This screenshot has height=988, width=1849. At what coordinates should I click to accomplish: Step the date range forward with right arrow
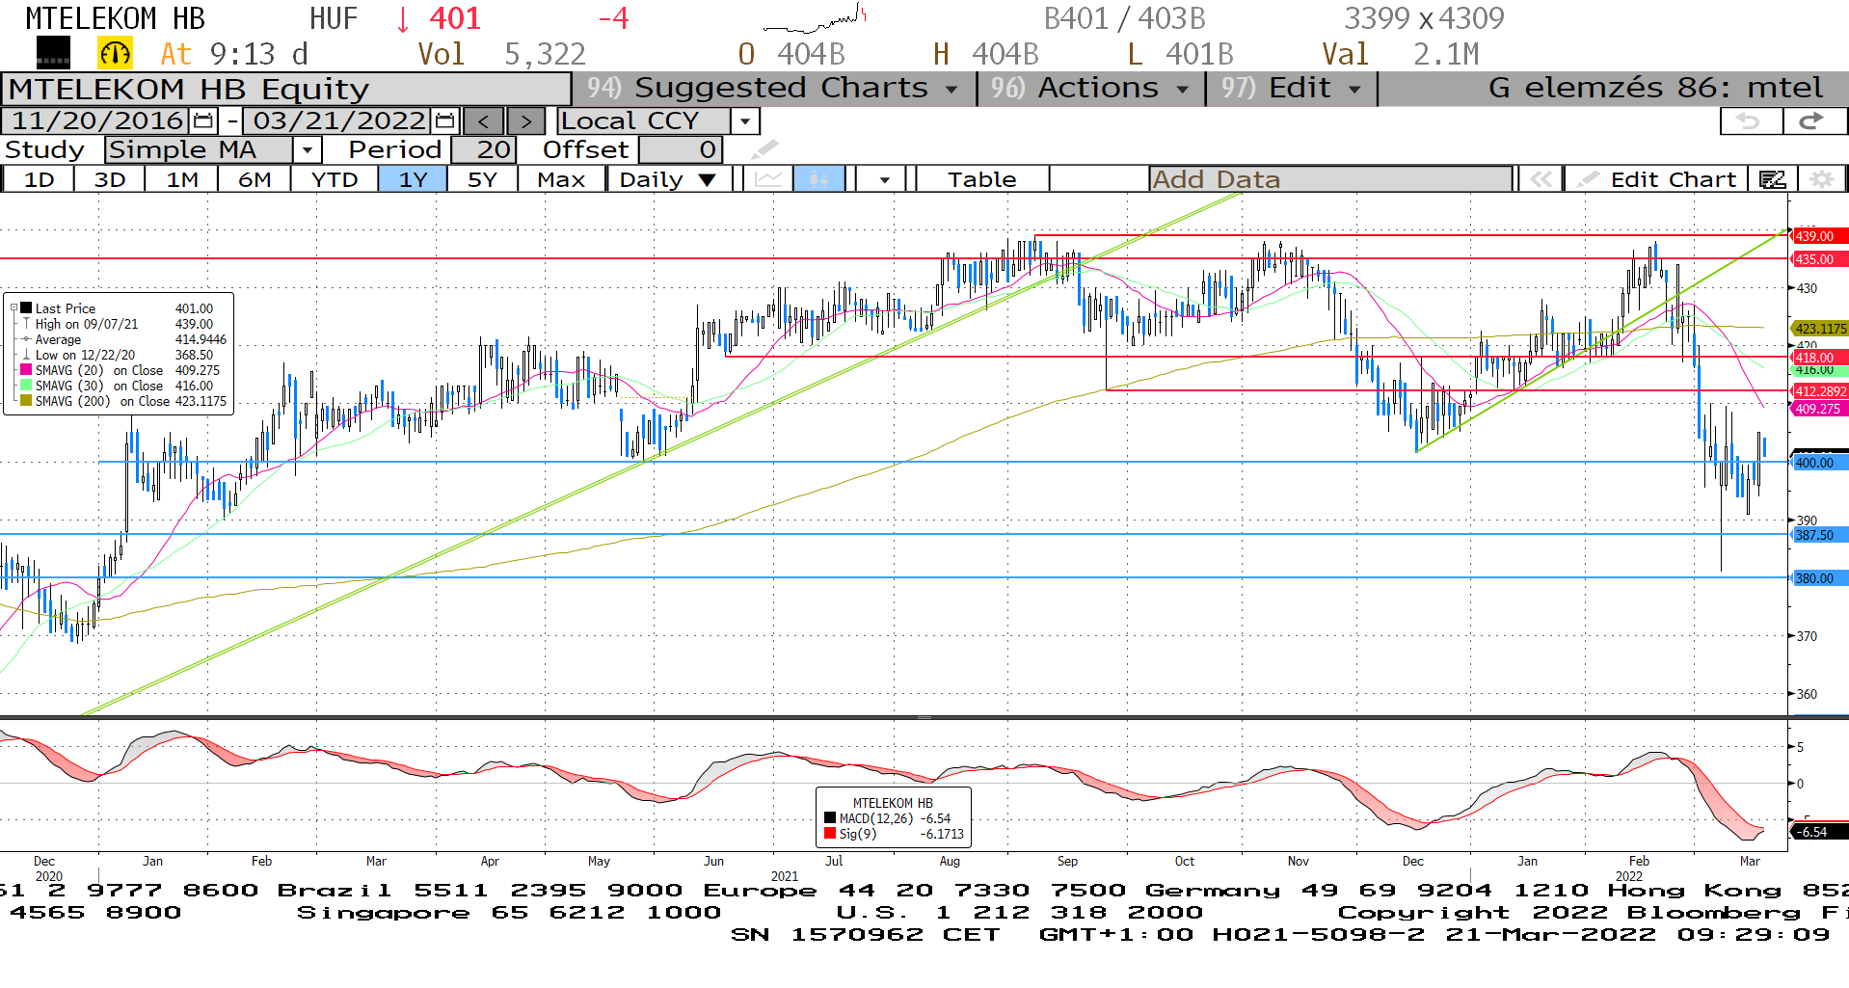(525, 121)
